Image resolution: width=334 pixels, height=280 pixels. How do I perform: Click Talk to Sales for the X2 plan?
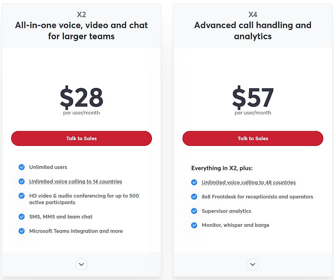(81, 138)
